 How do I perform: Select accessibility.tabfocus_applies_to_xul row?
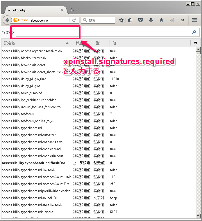pyautogui.click(x=98, y=121)
